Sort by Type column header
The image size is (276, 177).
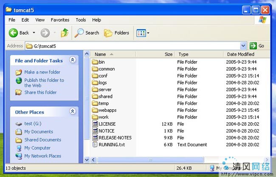click(199, 54)
